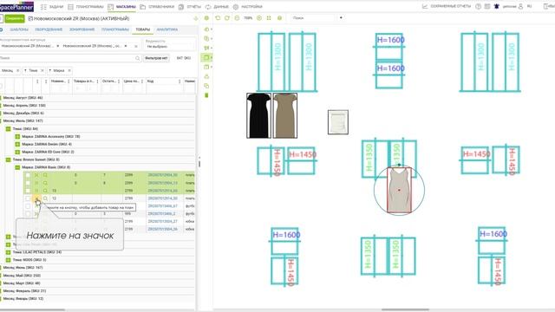Image resolution: width=555 pixels, height=312 pixels.
Task: Open the dropdown arrow next to canvas search
Action: 341,17
